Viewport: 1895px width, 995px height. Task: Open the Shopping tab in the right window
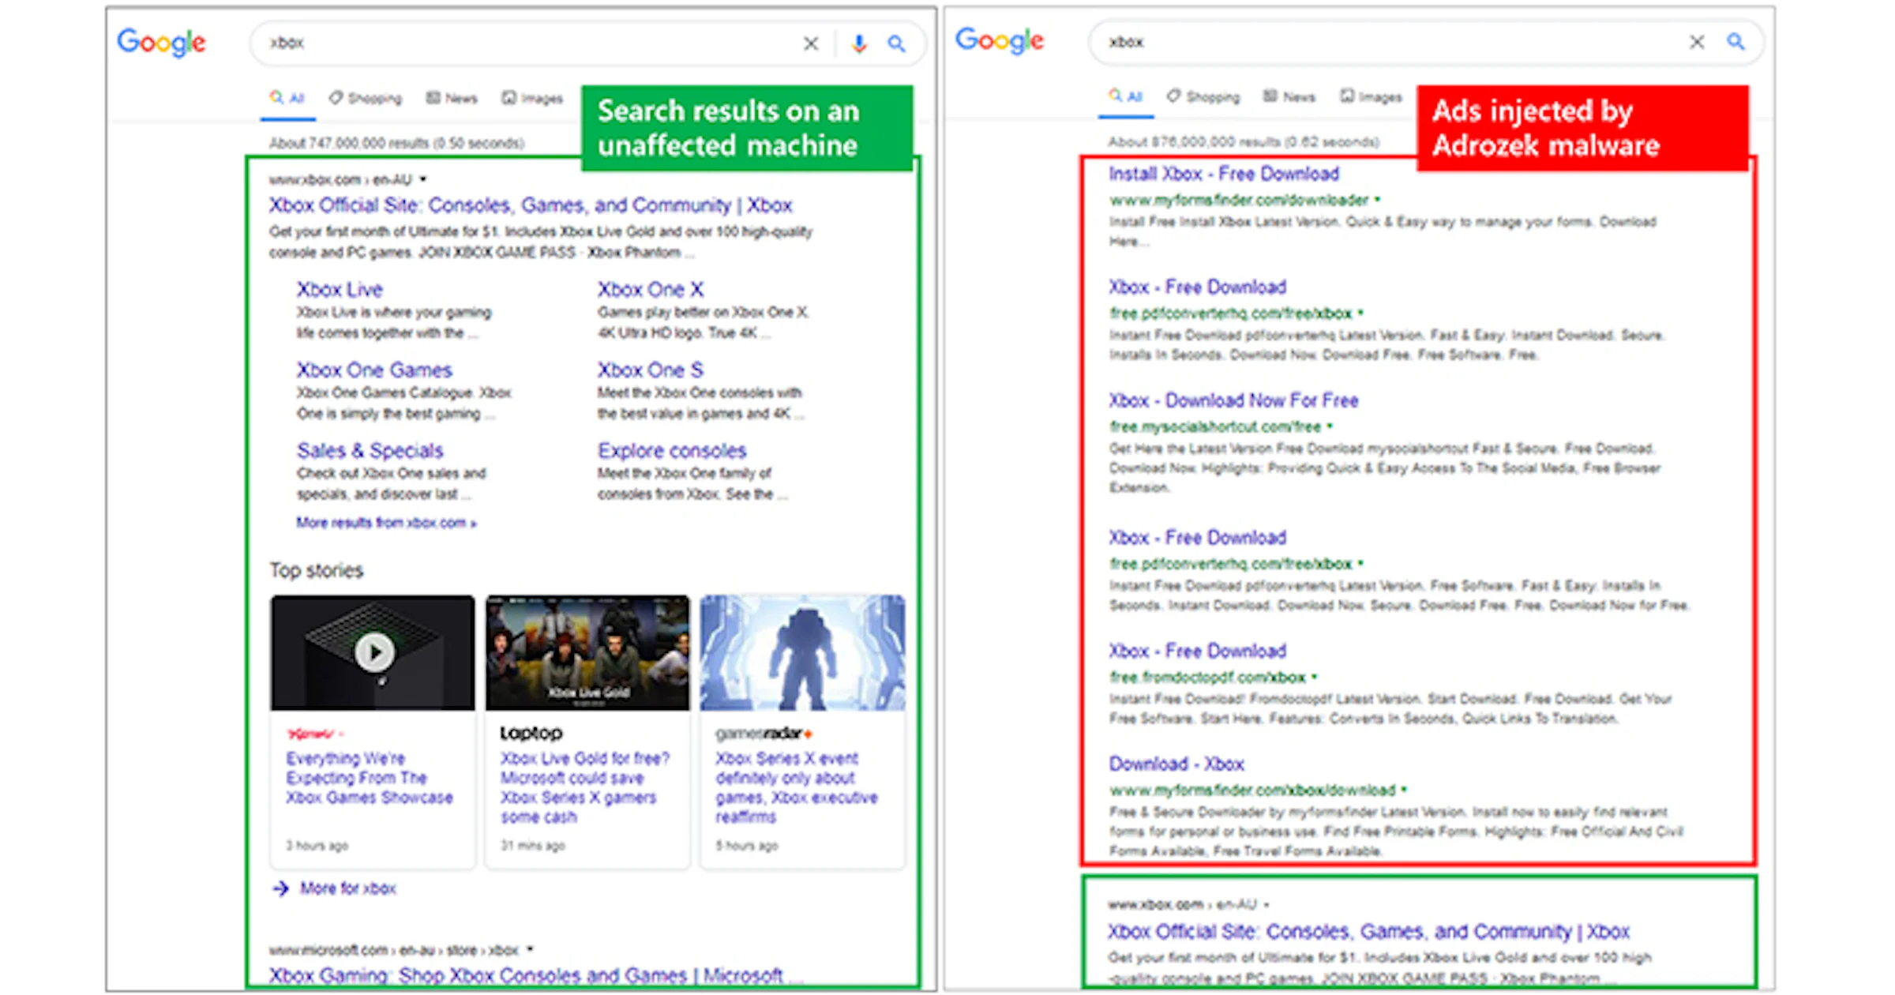coord(1204,97)
